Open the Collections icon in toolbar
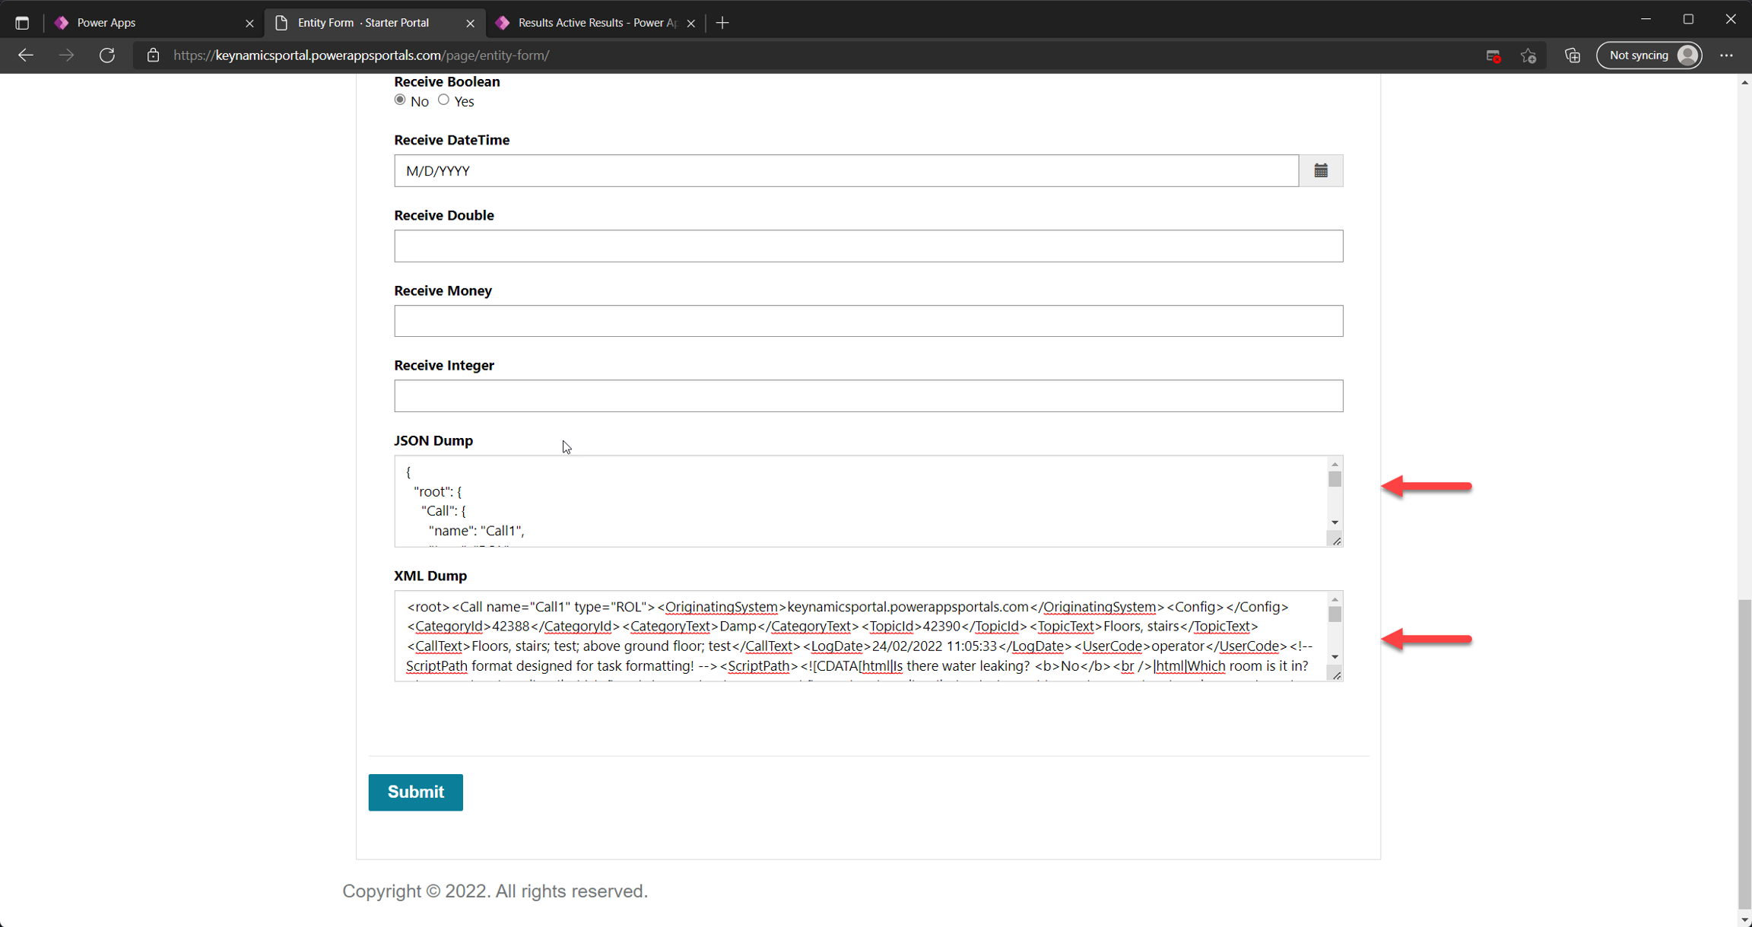Image resolution: width=1752 pixels, height=927 pixels. pyautogui.click(x=1573, y=56)
